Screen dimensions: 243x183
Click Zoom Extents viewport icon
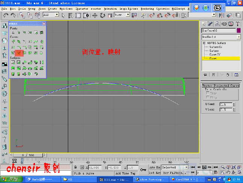234,167
